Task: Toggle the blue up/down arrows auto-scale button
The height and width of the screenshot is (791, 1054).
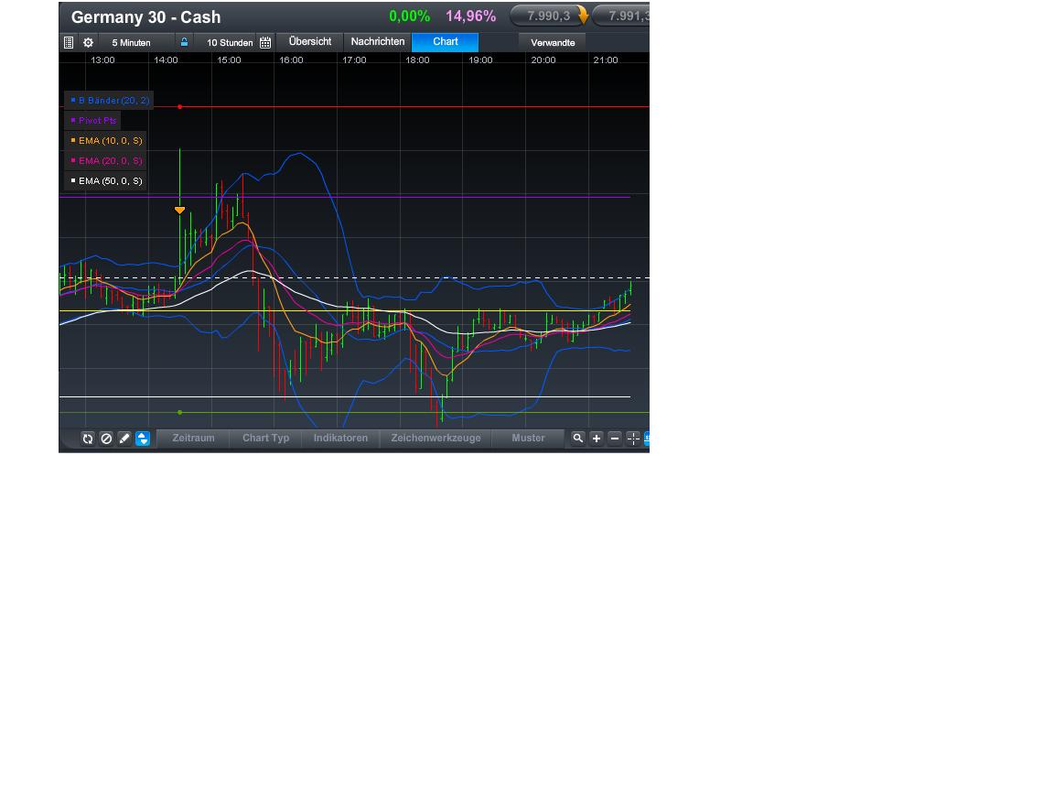Action: (x=143, y=439)
